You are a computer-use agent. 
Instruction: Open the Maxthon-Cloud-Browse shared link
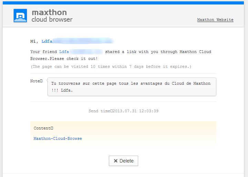pyautogui.click(x=58, y=138)
